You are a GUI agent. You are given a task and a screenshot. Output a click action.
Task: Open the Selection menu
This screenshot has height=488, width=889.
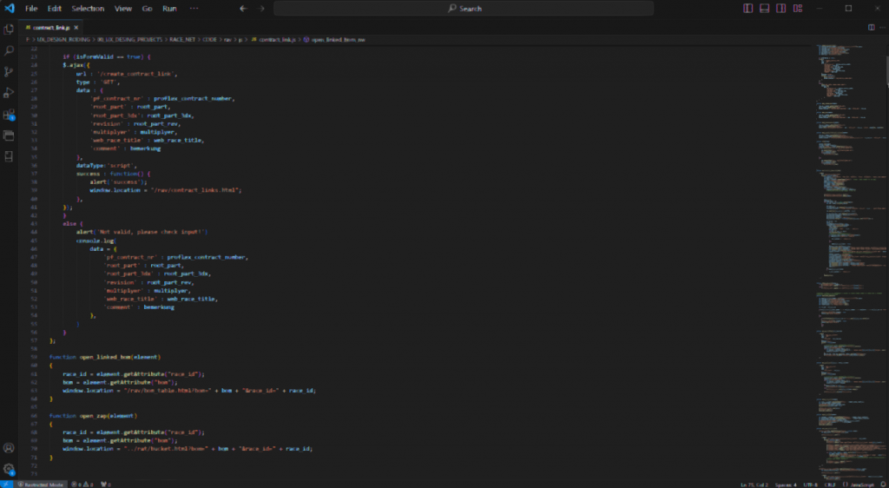88,9
